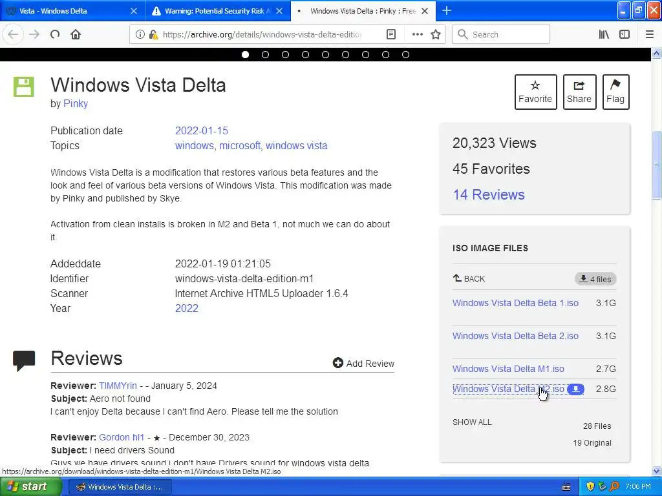Open the 'microsoft' topic link
Image resolution: width=662 pixels, height=496 pixels.
click(239, 145)
